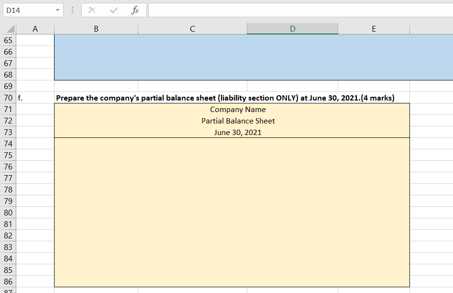Select row 78 header
Screen dimensions: 453x293
(x=8, y=190)
